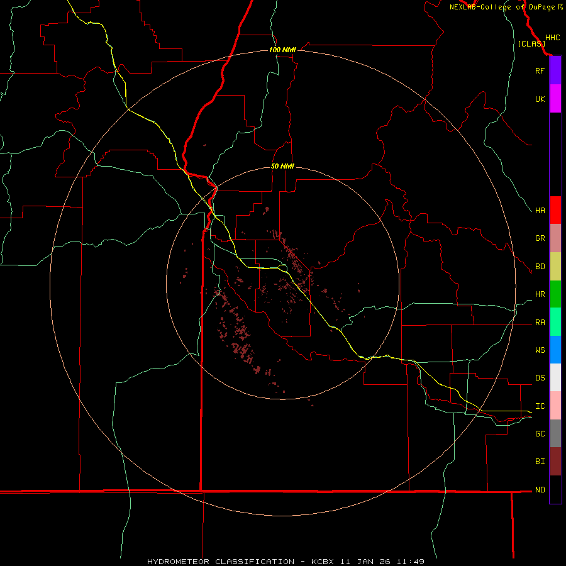Click the BD yellow legend swatch
Screen dimensions: 566x566
(555, 267)
